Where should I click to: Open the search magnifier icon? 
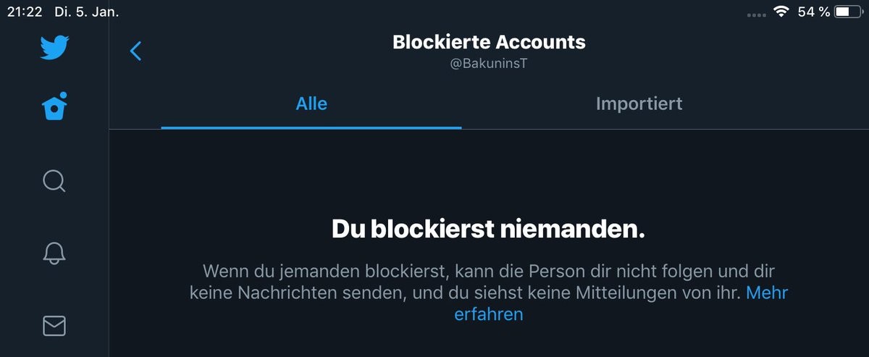(54, 180)
